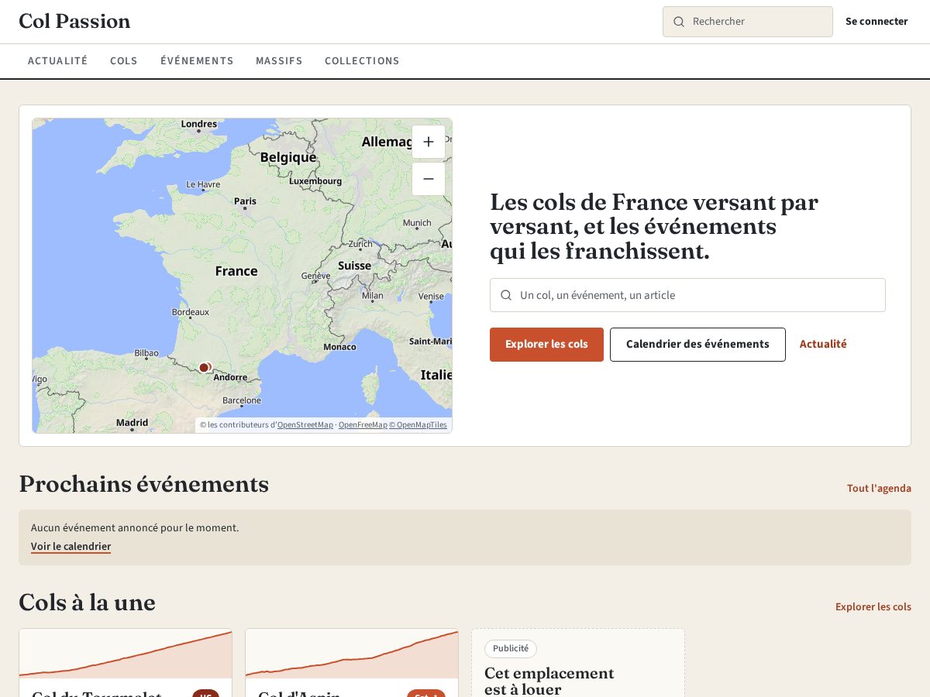This screenshot has width=930, height=697.
Task: Go to the Cols navigation tab
Action: pyautogui.click(x=124, y=61)
